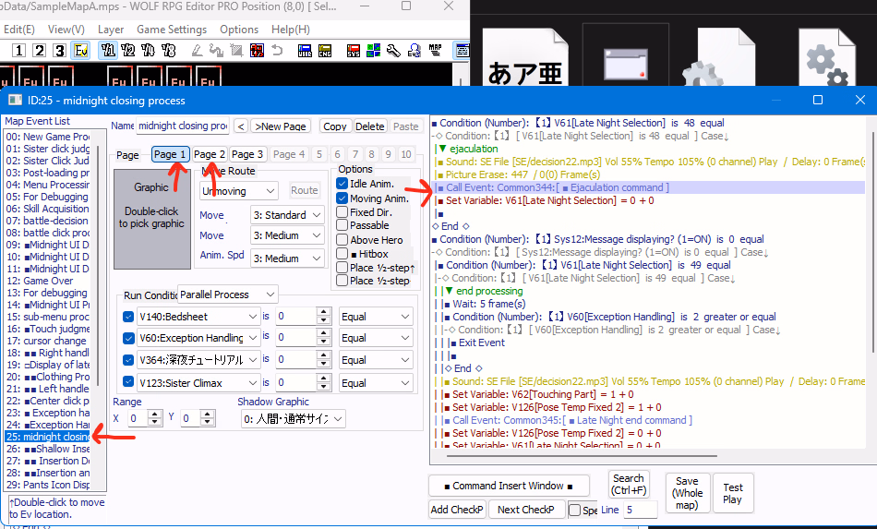
Task: Open the Parallel Process run condition dropdown
Action: click(x=228, y=294)
